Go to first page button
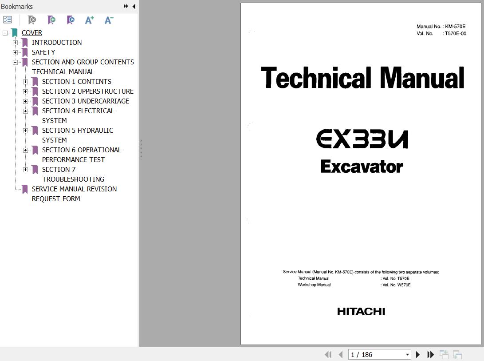484x361 pixels. 328,354
